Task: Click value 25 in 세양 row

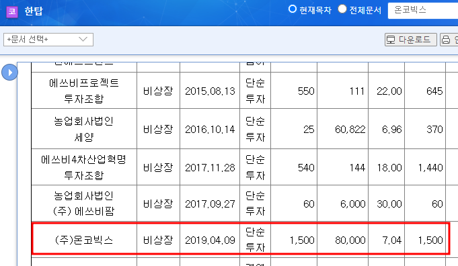Action: click(309, 129)
